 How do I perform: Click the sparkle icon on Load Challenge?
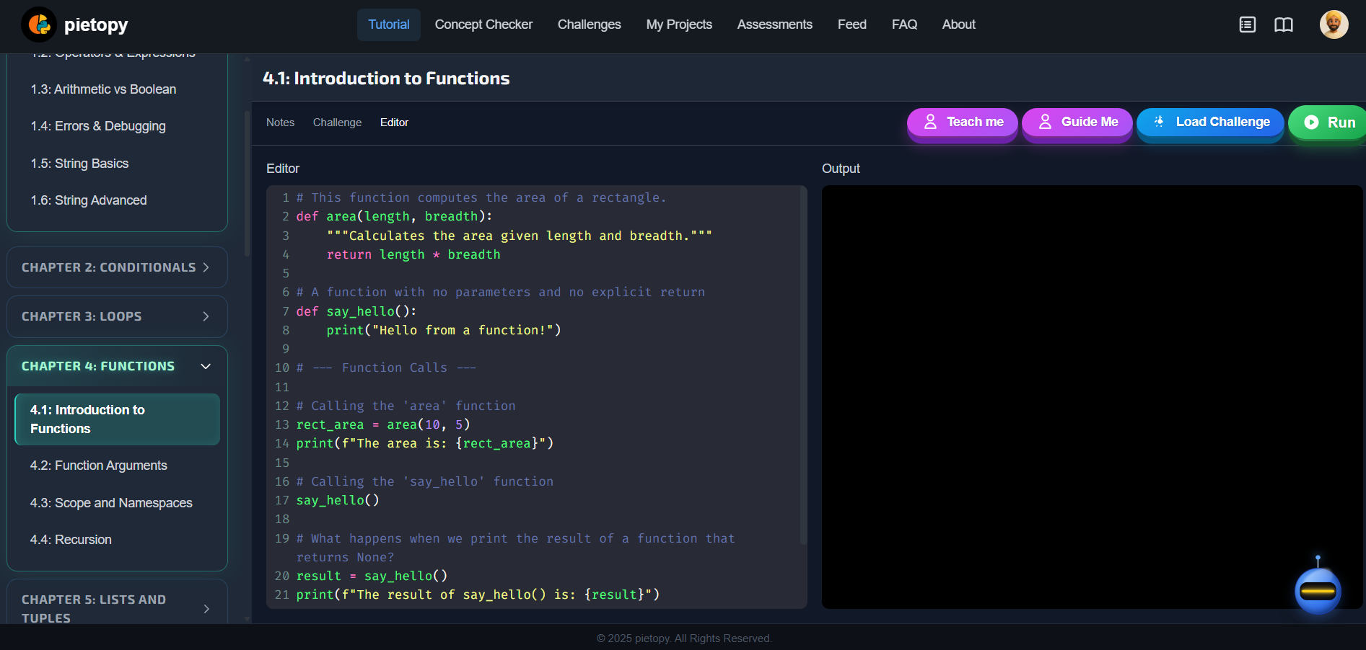[x=1160, y=122]
